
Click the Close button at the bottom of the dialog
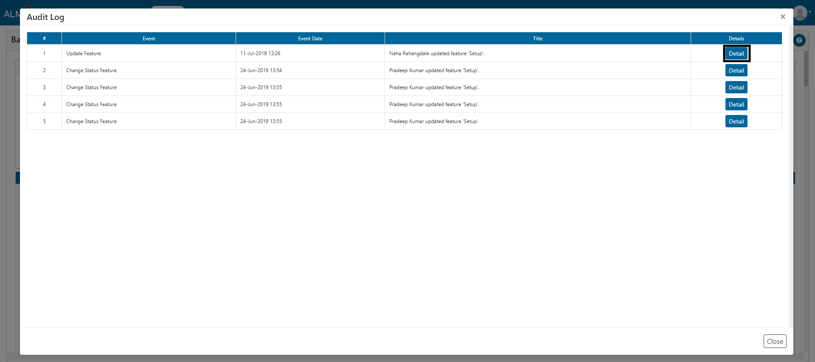coord(775,341)
